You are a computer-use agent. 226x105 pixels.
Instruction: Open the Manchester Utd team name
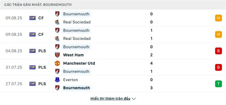pos(79,63)
